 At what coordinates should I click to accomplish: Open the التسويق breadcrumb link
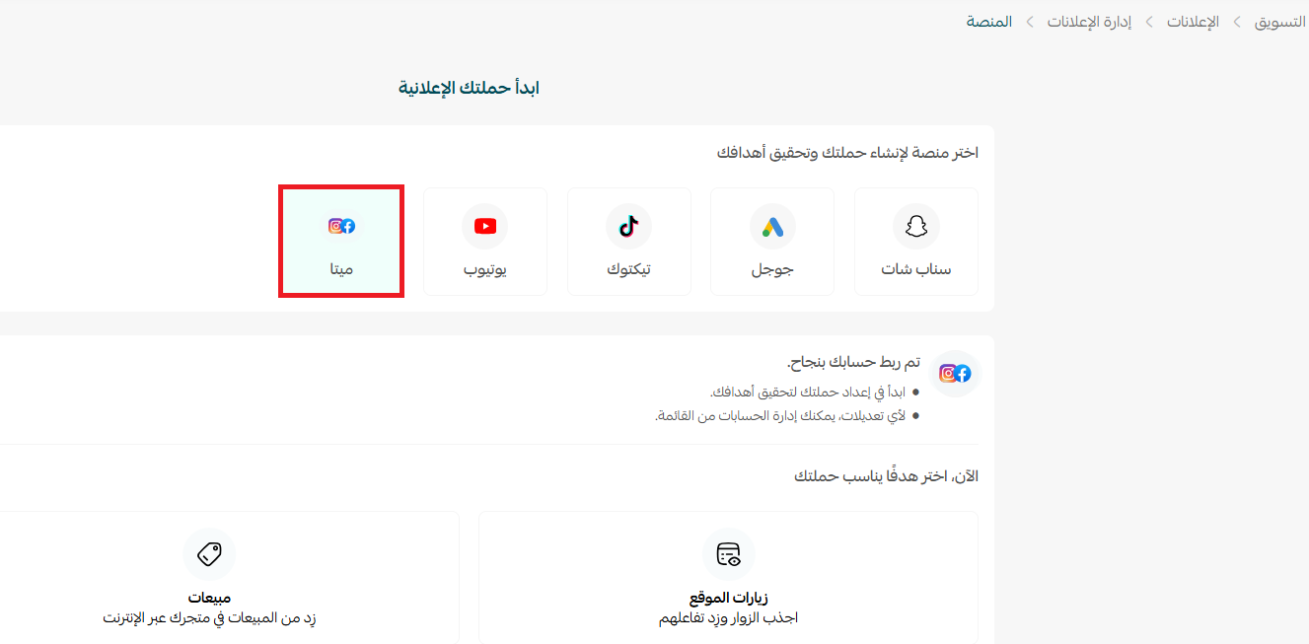(1279, 22)
